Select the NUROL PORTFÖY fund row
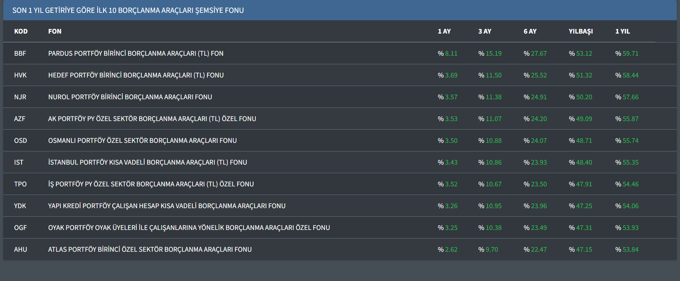The width and height of the screenshot is (680, 281). [x=130, y=97]
